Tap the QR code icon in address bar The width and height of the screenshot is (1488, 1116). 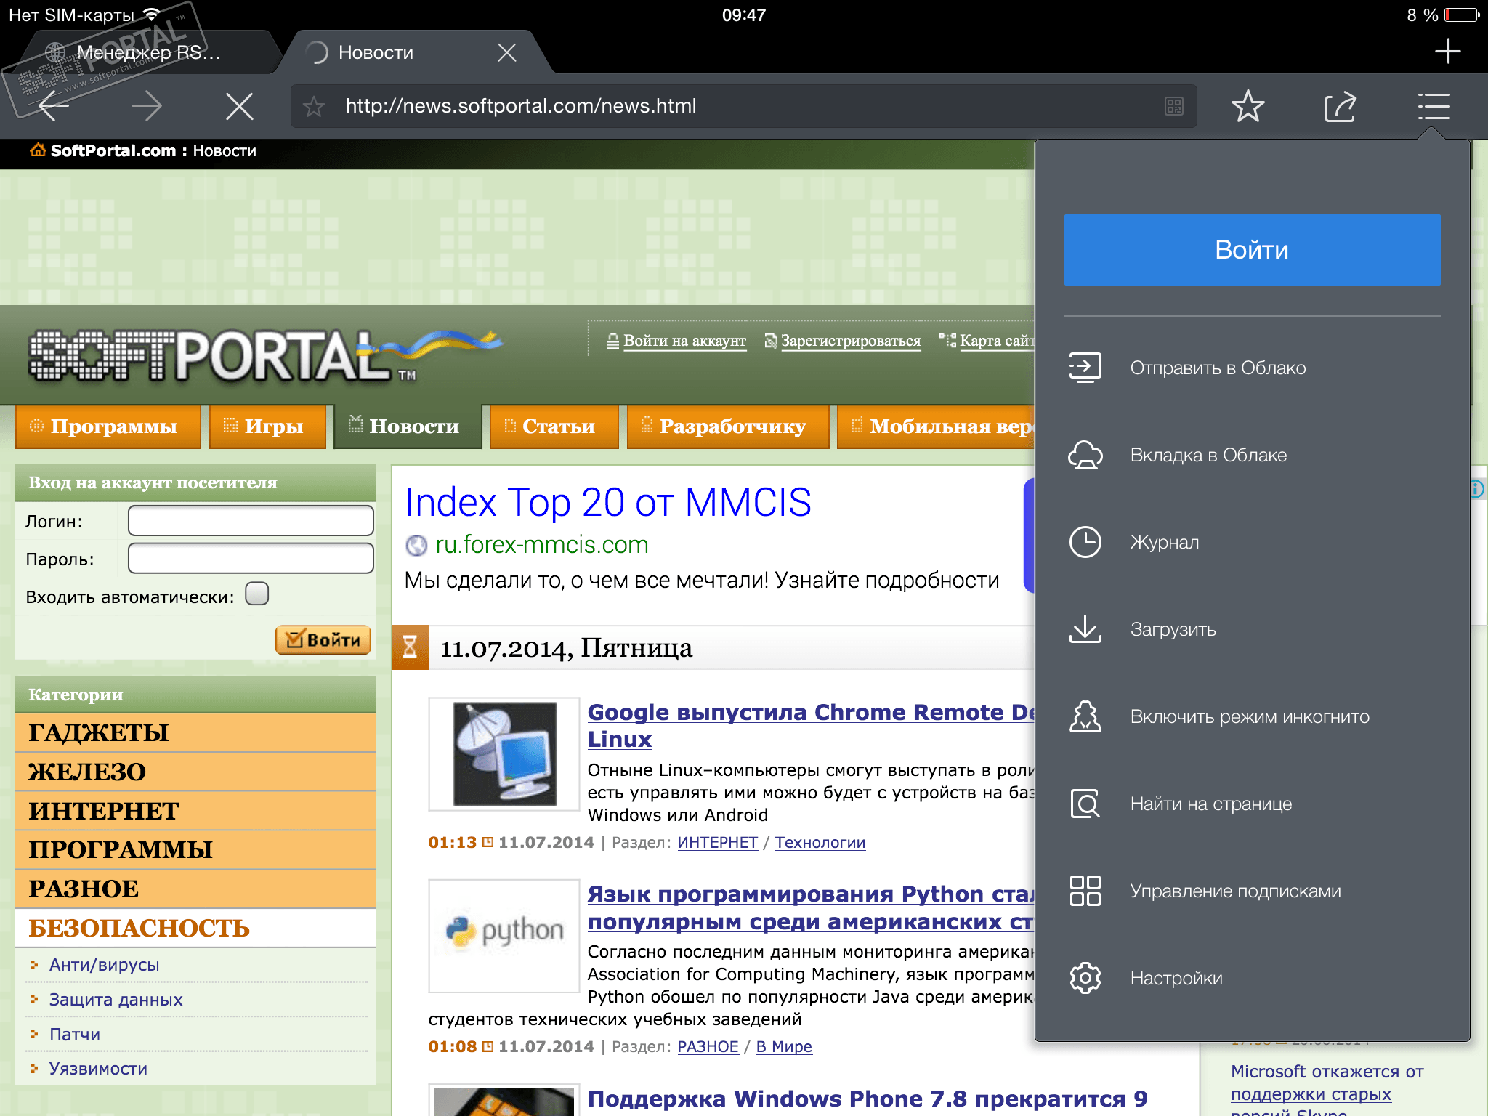coord(1173,107)
